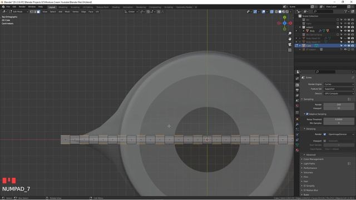Expand the Performance panel
The height and width of the screenshot is (200, 356).
pos(310,168)
